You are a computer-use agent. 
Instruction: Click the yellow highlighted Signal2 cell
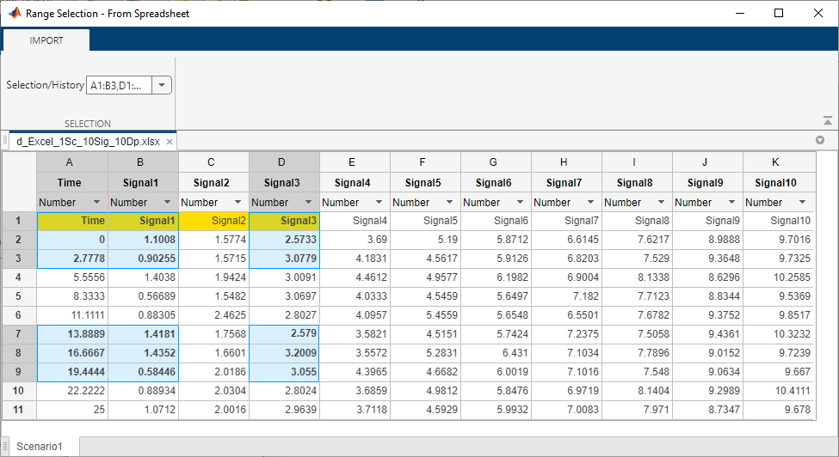tap(213, 222)
